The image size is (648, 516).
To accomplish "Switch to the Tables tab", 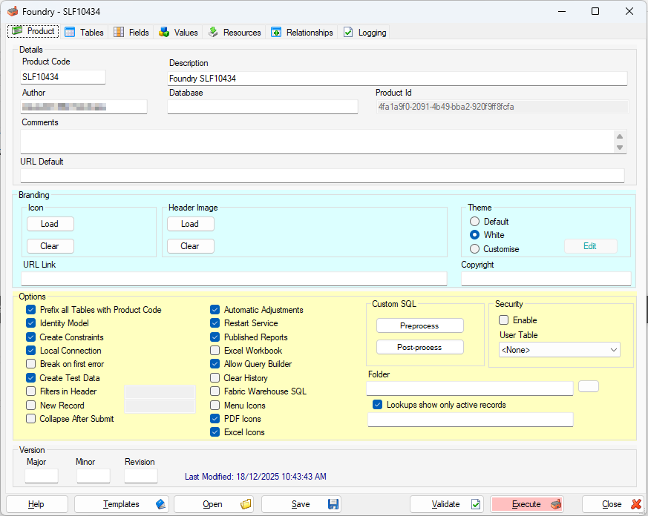I will point(85,32).
